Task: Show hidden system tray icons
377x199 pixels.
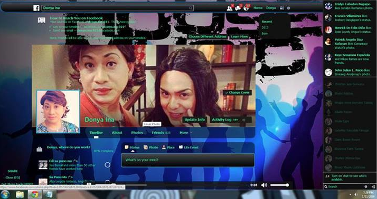Action: 350,194
